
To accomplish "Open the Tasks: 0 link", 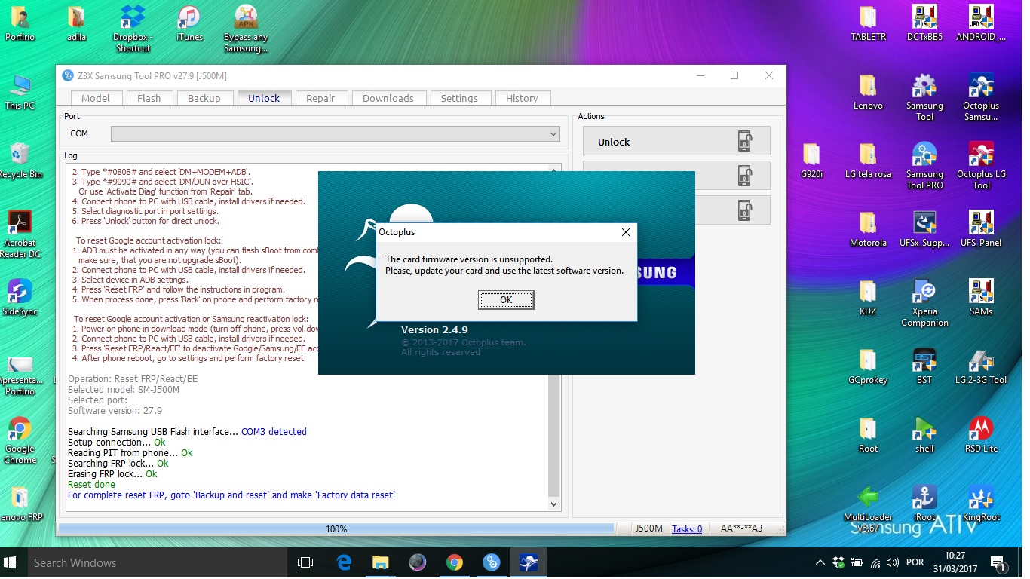I will [x=687, y=528].
